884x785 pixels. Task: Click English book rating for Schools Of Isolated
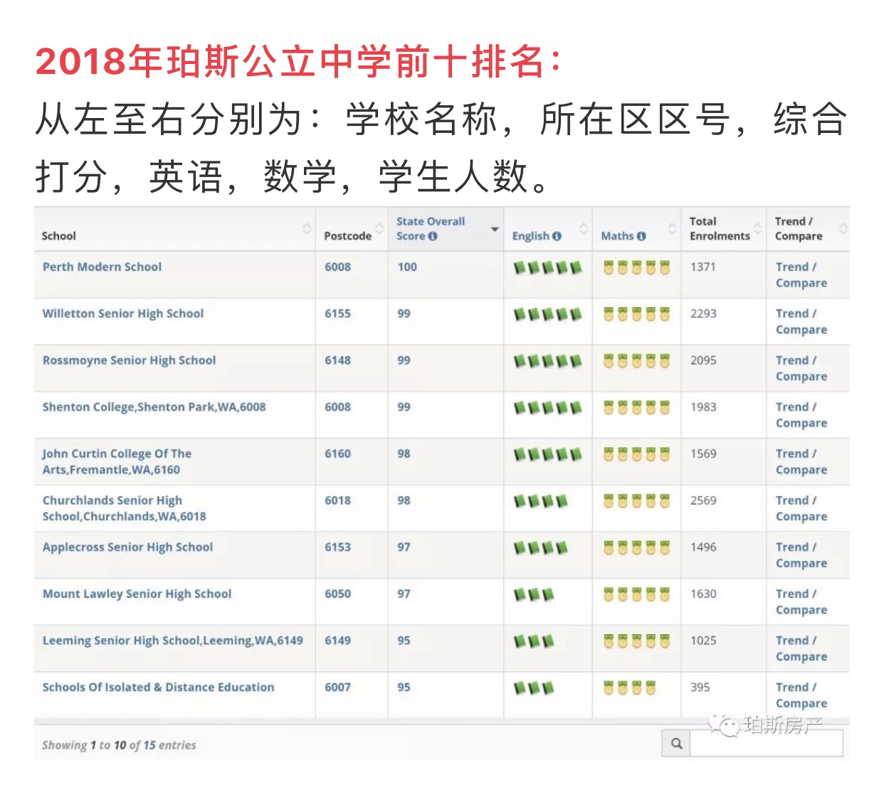click(534, 688)
